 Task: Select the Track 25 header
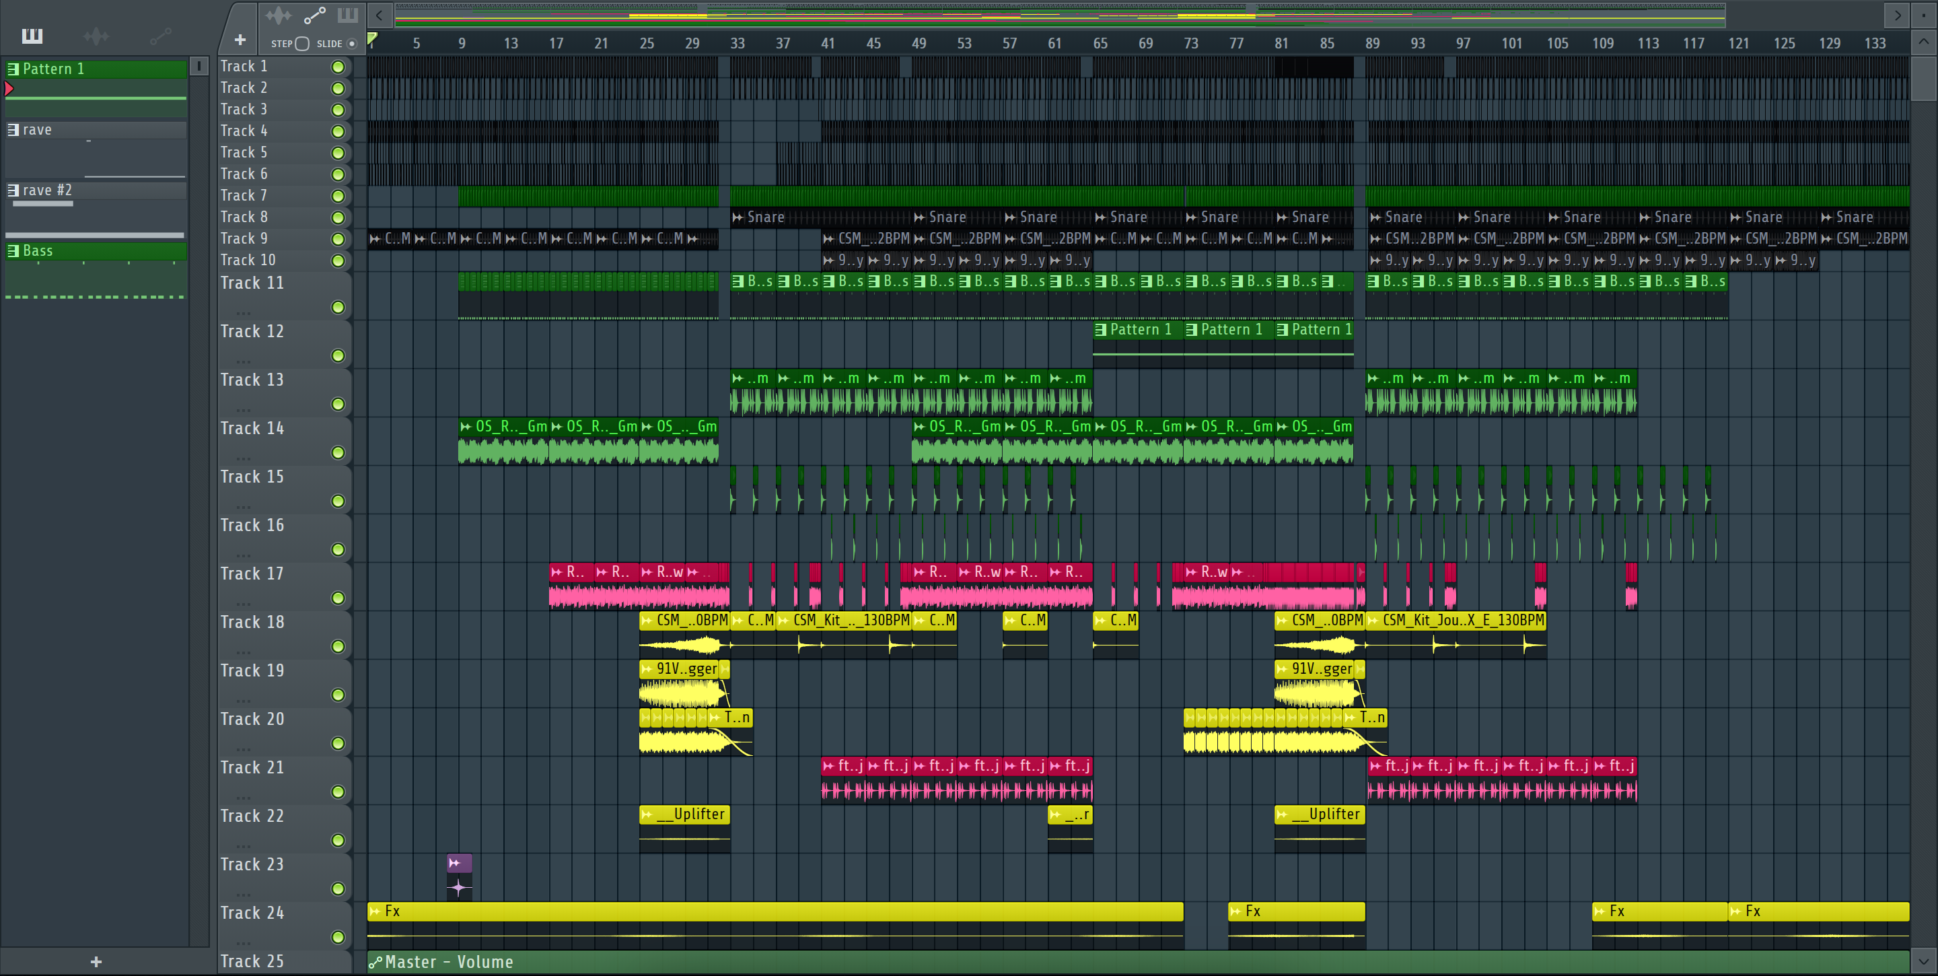[x=285, y=962]
